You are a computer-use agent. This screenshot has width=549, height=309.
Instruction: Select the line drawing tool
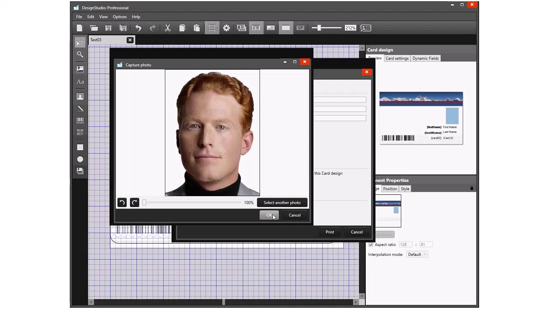(80, 109)
